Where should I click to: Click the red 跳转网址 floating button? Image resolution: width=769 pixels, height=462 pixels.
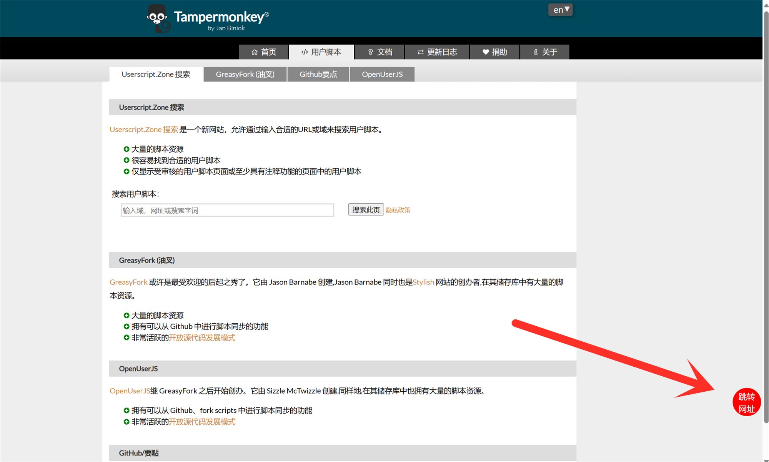(x=746, y=402)
